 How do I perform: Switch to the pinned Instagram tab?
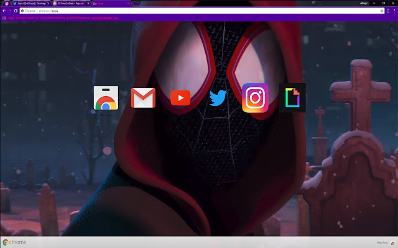tap(7, 4)
